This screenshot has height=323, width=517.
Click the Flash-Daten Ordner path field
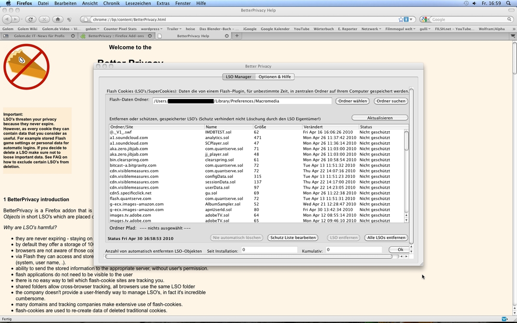click(x=242, y=101)
